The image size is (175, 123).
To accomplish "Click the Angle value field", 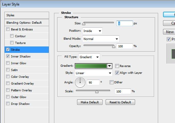I will [93, 82].
